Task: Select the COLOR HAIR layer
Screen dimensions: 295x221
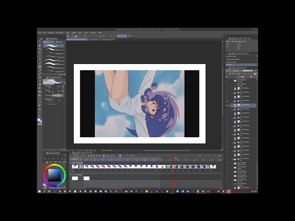Action: point(244,172)
